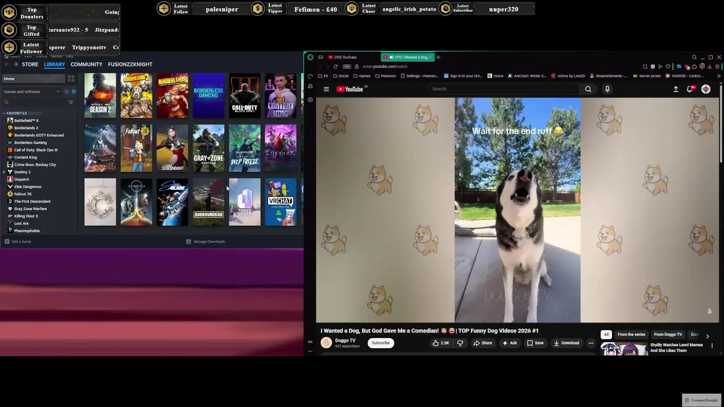The image size is (724, 407).
Task: Save the video to a playlist
Action: 535,343
